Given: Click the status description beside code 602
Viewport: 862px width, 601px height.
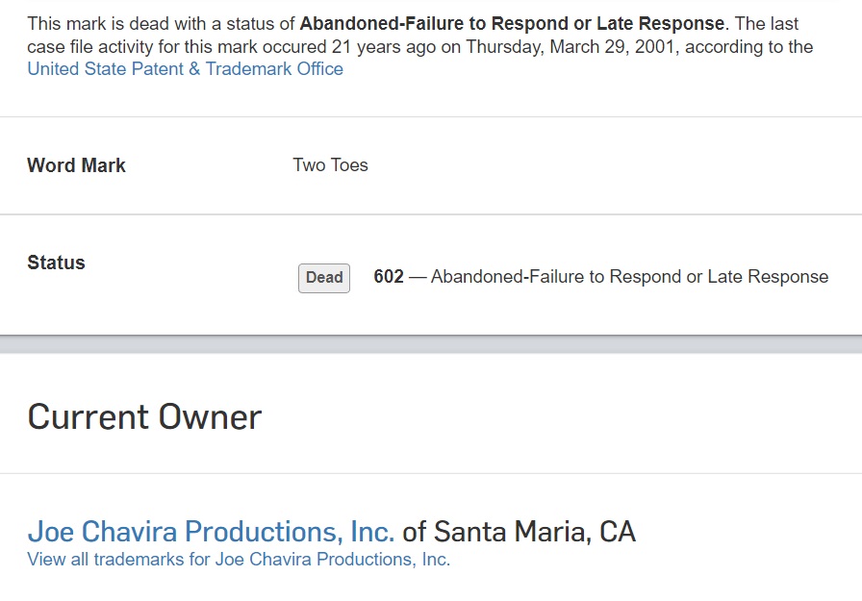Looking at the screenshot, I should click(629, 277).
